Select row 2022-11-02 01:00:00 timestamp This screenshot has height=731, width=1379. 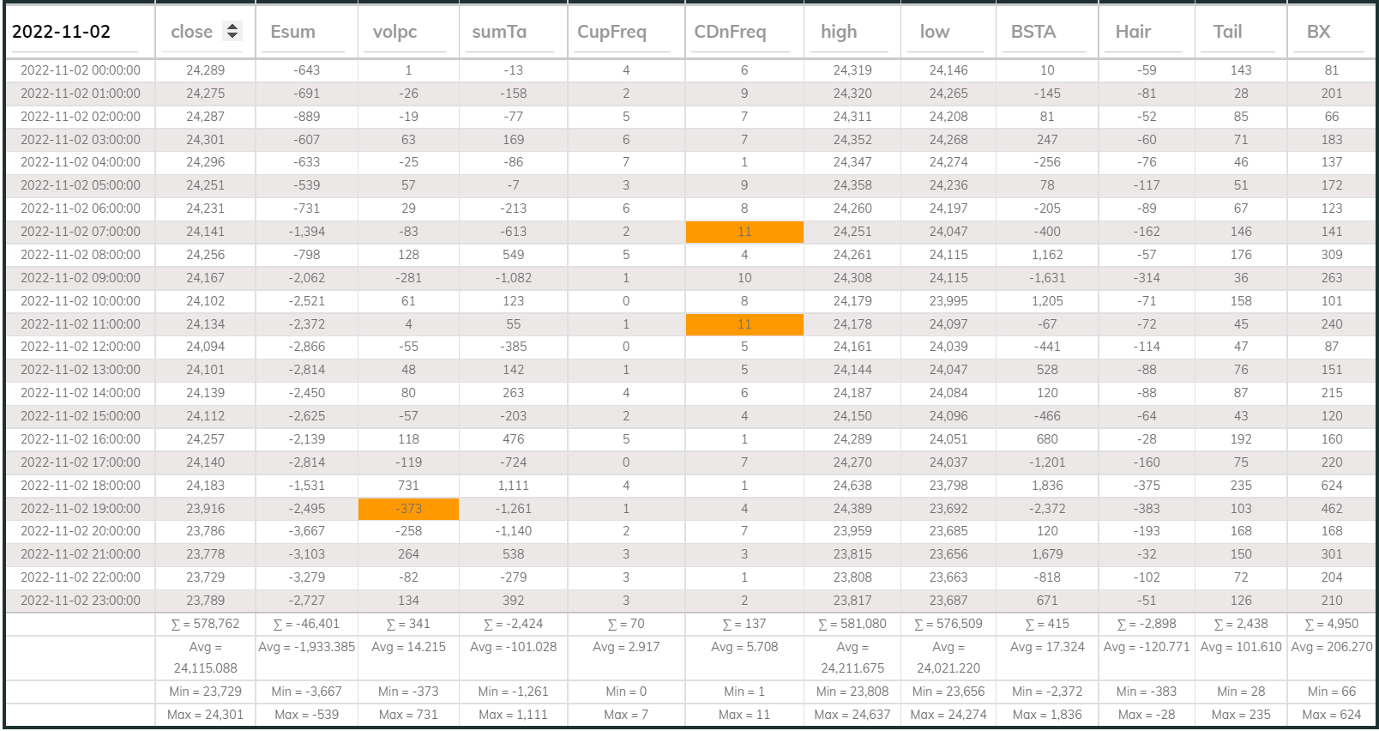pyautogui.click(x=81, y=94)
